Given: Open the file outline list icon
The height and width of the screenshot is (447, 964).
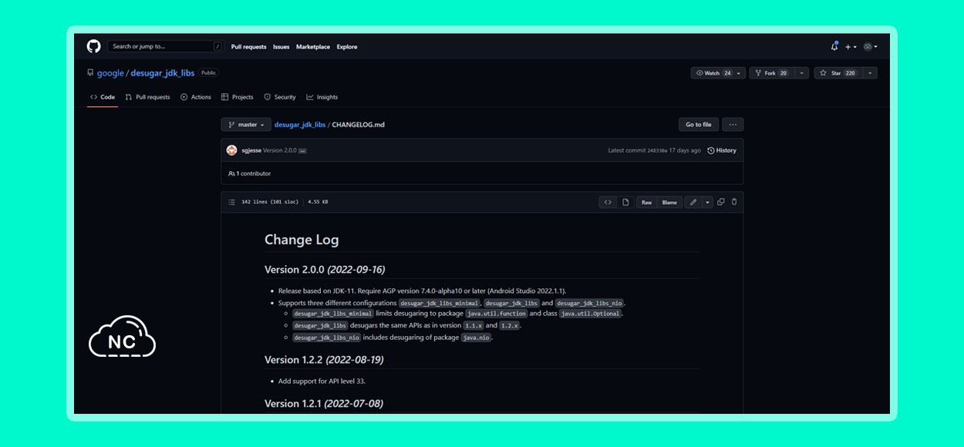Looking at the screenshot, I should 232,202.
